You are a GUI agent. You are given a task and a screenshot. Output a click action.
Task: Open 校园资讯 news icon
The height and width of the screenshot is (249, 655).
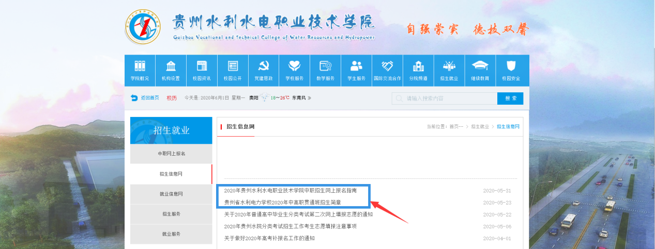[202, 66]
